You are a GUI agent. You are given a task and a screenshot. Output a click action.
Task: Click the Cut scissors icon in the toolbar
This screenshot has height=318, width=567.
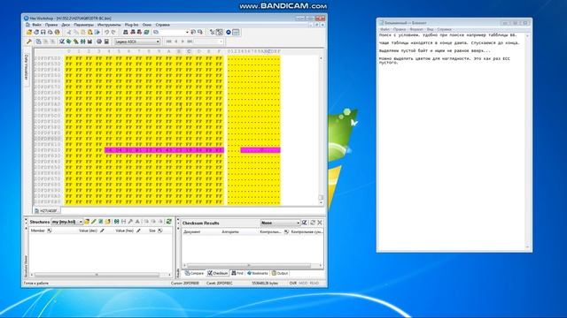click(69, 32)
